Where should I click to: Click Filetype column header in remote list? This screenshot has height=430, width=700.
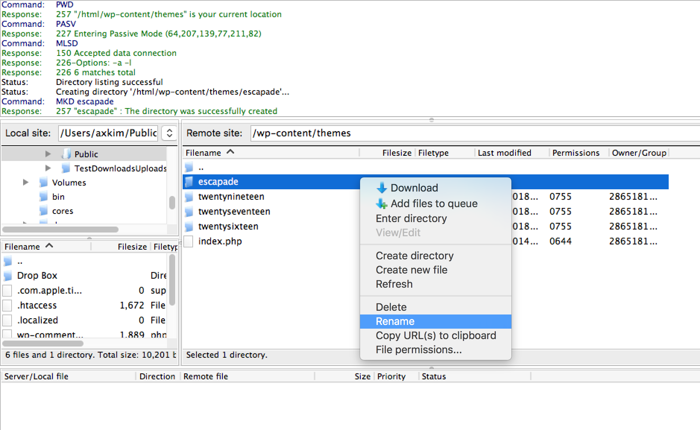[x=445, y=153]
